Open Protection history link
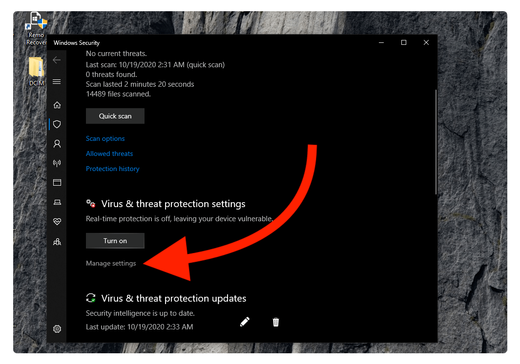Viewport: 520px width, 364px height. point(112,169)
